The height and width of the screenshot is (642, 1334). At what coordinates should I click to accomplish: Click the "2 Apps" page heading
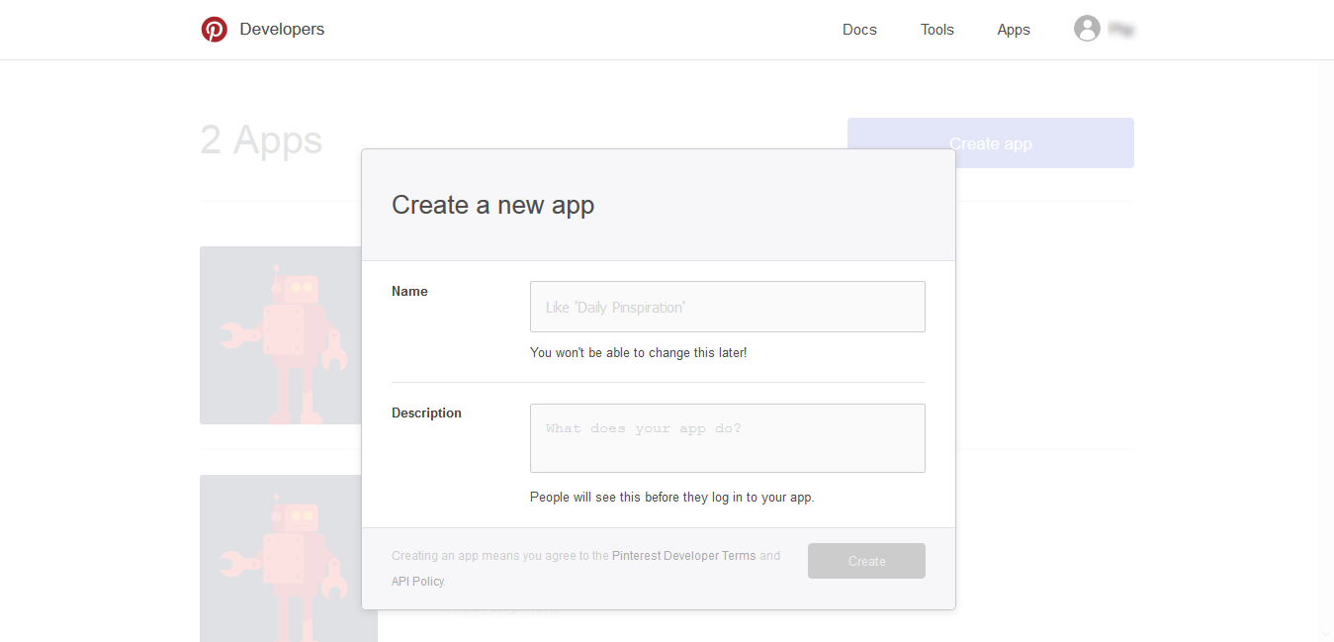pyautogui.click(x=261, y=140)
